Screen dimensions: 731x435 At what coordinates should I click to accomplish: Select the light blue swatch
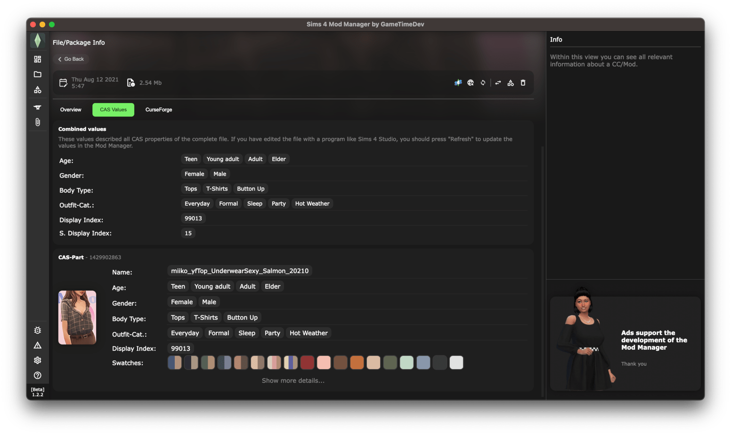pyautogui.click(x=423, y=362)
